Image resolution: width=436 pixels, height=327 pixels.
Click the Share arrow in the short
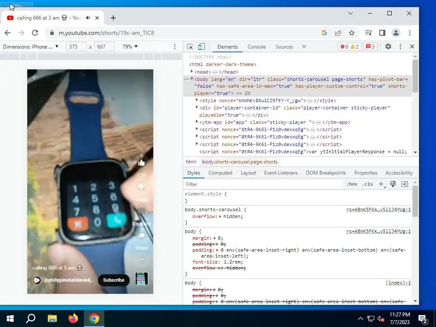point(141,235)
